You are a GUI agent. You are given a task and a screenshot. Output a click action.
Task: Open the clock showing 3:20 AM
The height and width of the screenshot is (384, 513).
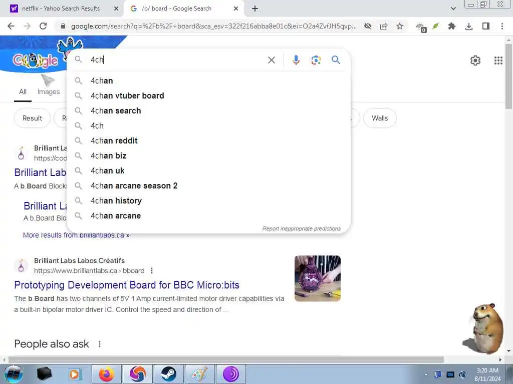487,374
